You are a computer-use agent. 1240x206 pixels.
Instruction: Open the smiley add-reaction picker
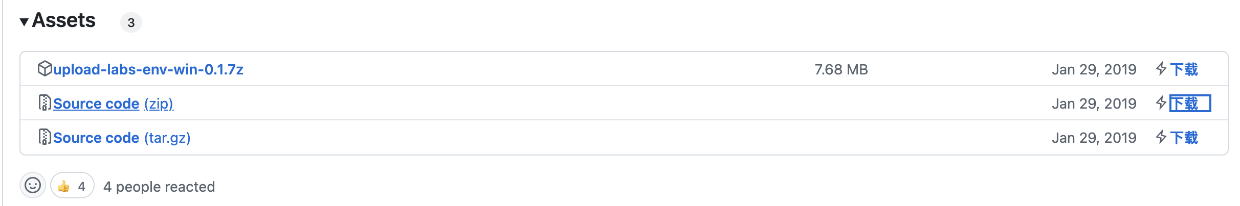pos(33,185)
